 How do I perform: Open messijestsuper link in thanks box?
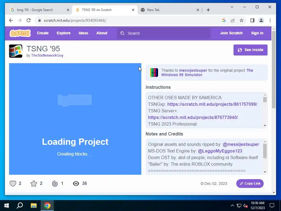tap(193, 71)
